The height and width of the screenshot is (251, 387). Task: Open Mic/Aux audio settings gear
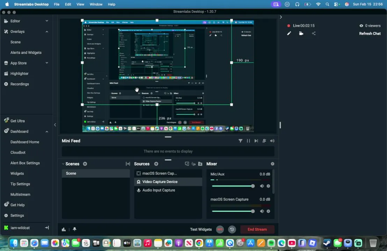click(x=268, y=186)
